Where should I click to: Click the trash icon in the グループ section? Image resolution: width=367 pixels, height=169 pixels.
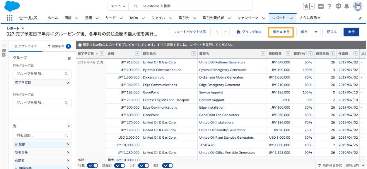(69, 58)
